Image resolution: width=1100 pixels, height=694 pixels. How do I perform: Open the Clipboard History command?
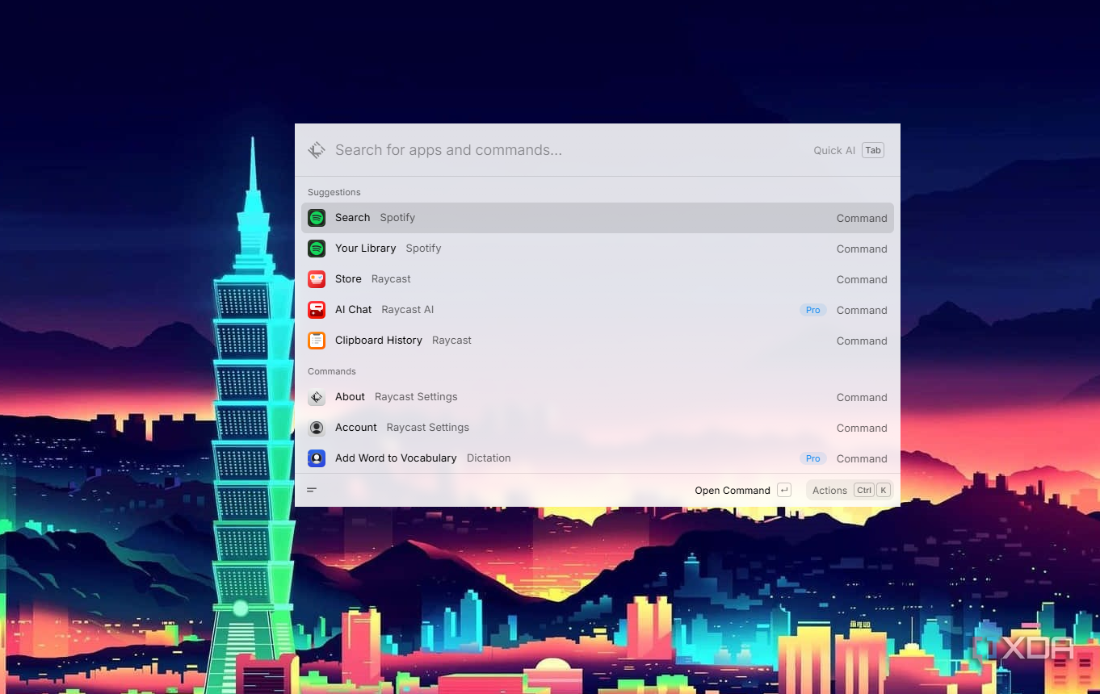point(598,341)
